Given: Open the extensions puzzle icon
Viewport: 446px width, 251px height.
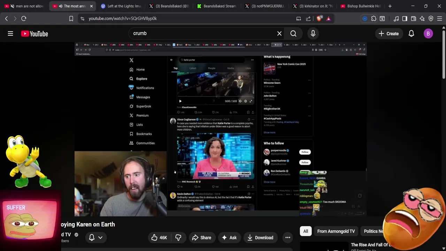Looking at the screenshot, I should click(374, 18).
